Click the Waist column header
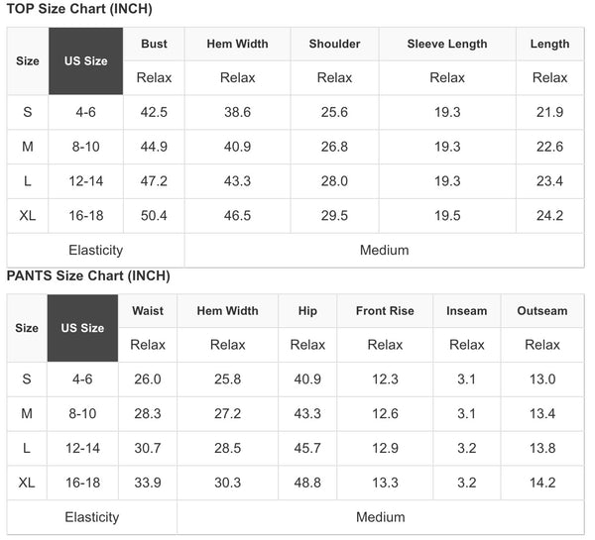The width and height of the screenshot is (595, 540). click(x=148, y=311)
